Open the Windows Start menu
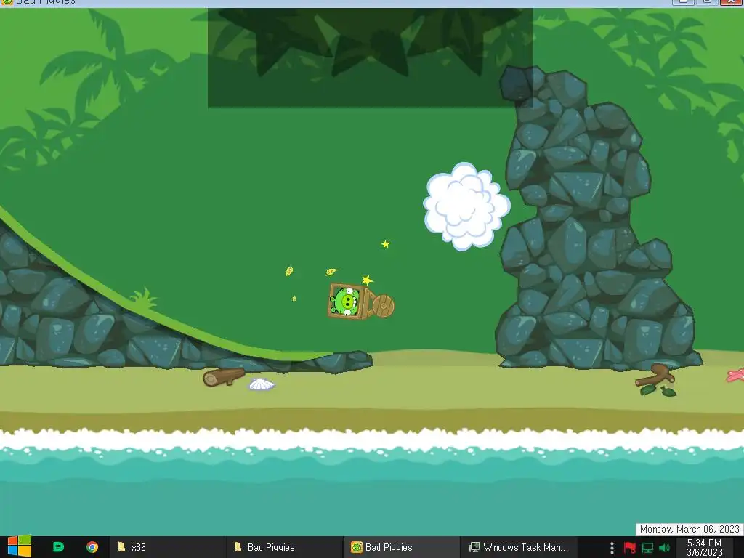Viewport: 744px width, 558px height. tap(19, 546)
